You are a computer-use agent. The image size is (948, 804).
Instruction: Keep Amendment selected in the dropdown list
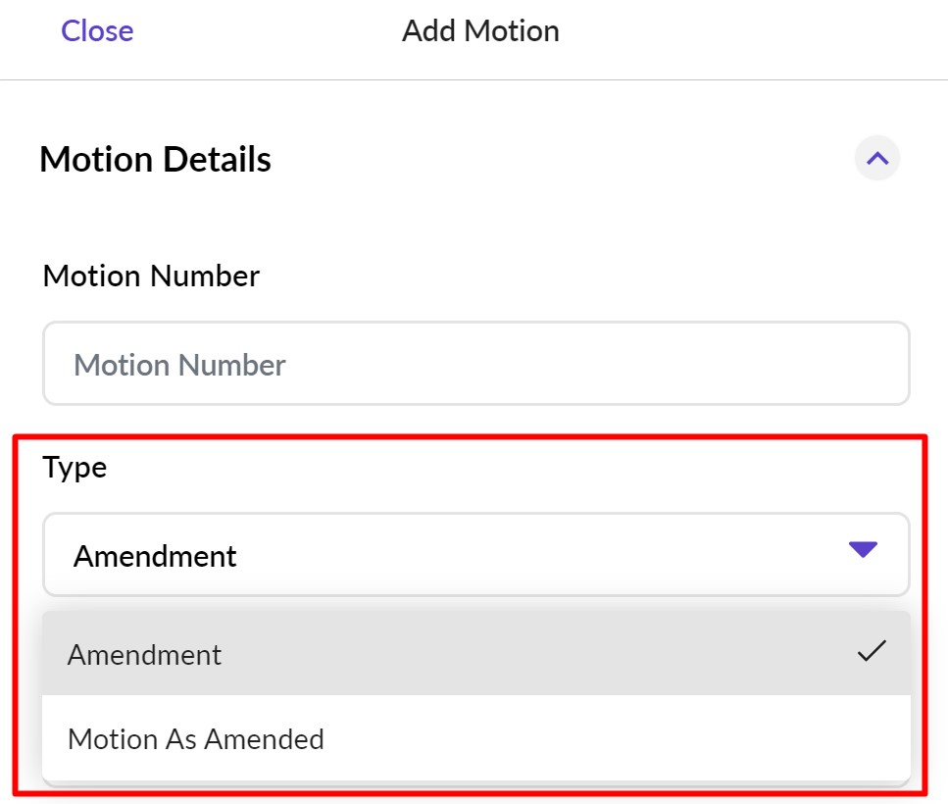145,654
